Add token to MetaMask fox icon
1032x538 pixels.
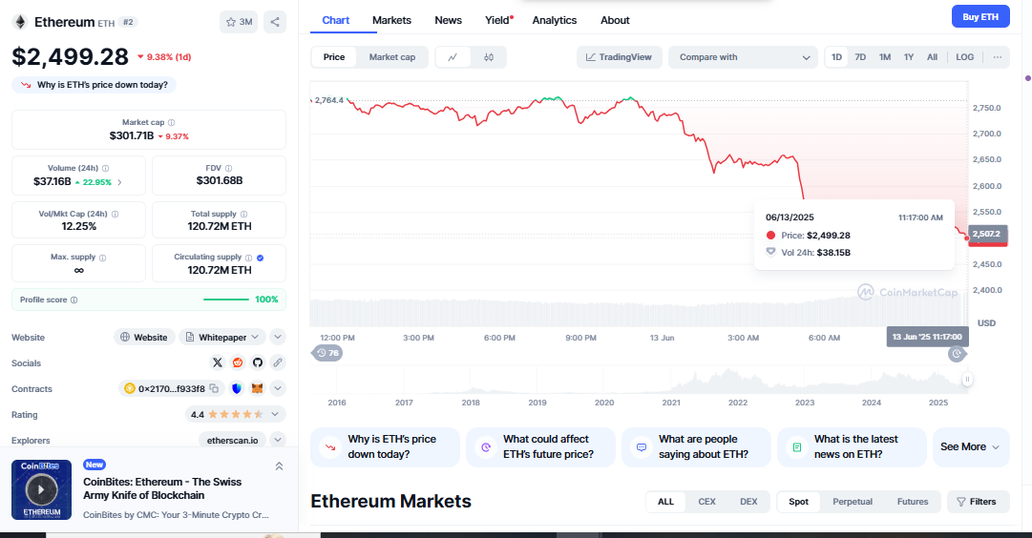pyautogui.click(x=258, y=388)
